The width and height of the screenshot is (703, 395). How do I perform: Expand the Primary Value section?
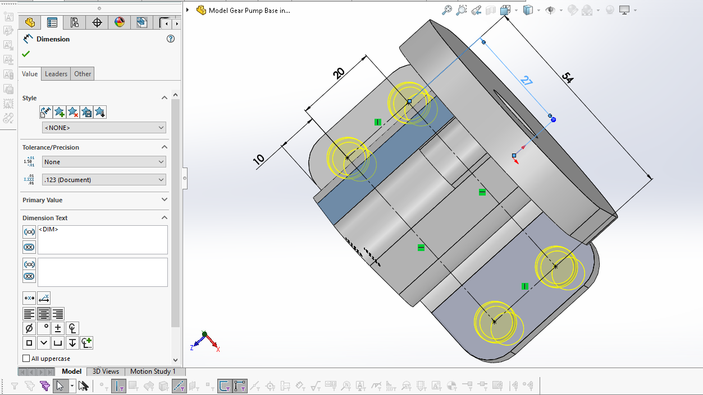click(x=165, y=200)
